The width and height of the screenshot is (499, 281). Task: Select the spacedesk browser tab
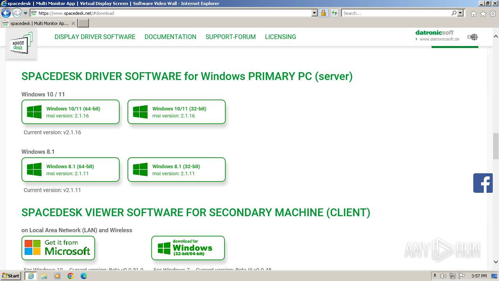tap(39, 23)
